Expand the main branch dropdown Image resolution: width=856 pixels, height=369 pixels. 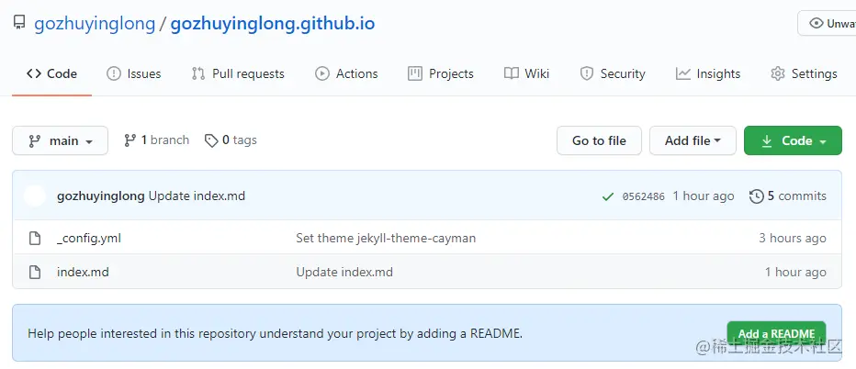[x=60, y=140]
